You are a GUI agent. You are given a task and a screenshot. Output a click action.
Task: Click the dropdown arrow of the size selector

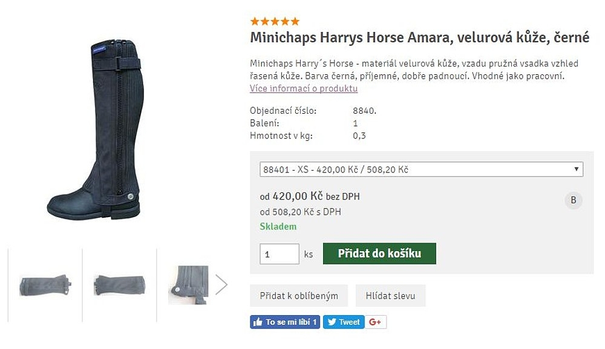point(576,169)
